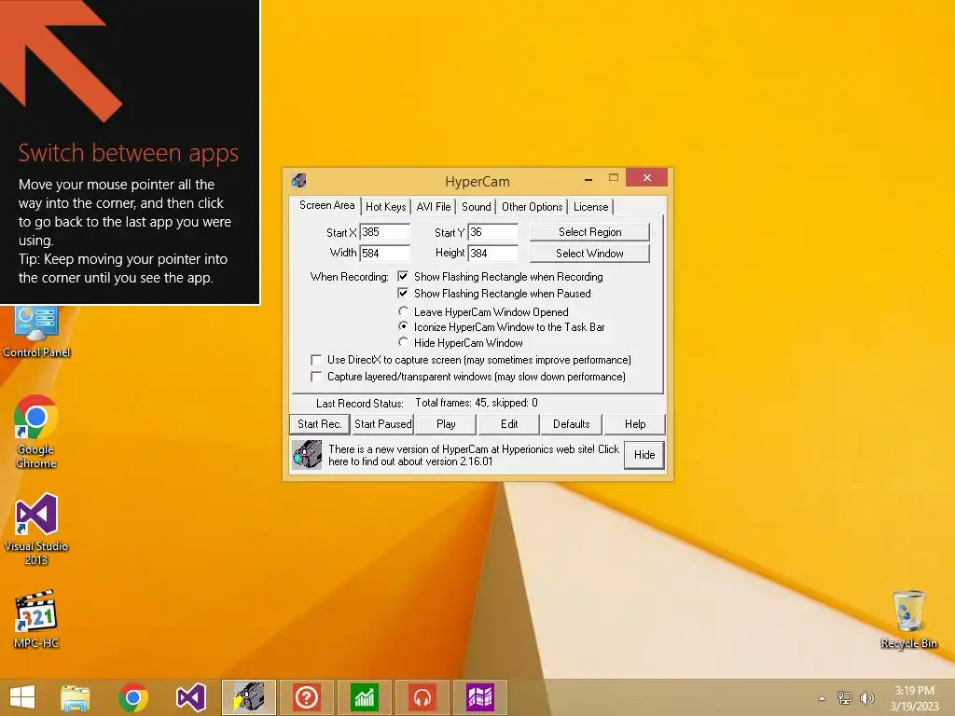Click the camera icon beside update notice
Viewport: 955px width, 716px height.
pyautogui.click(x=306, y=455)
